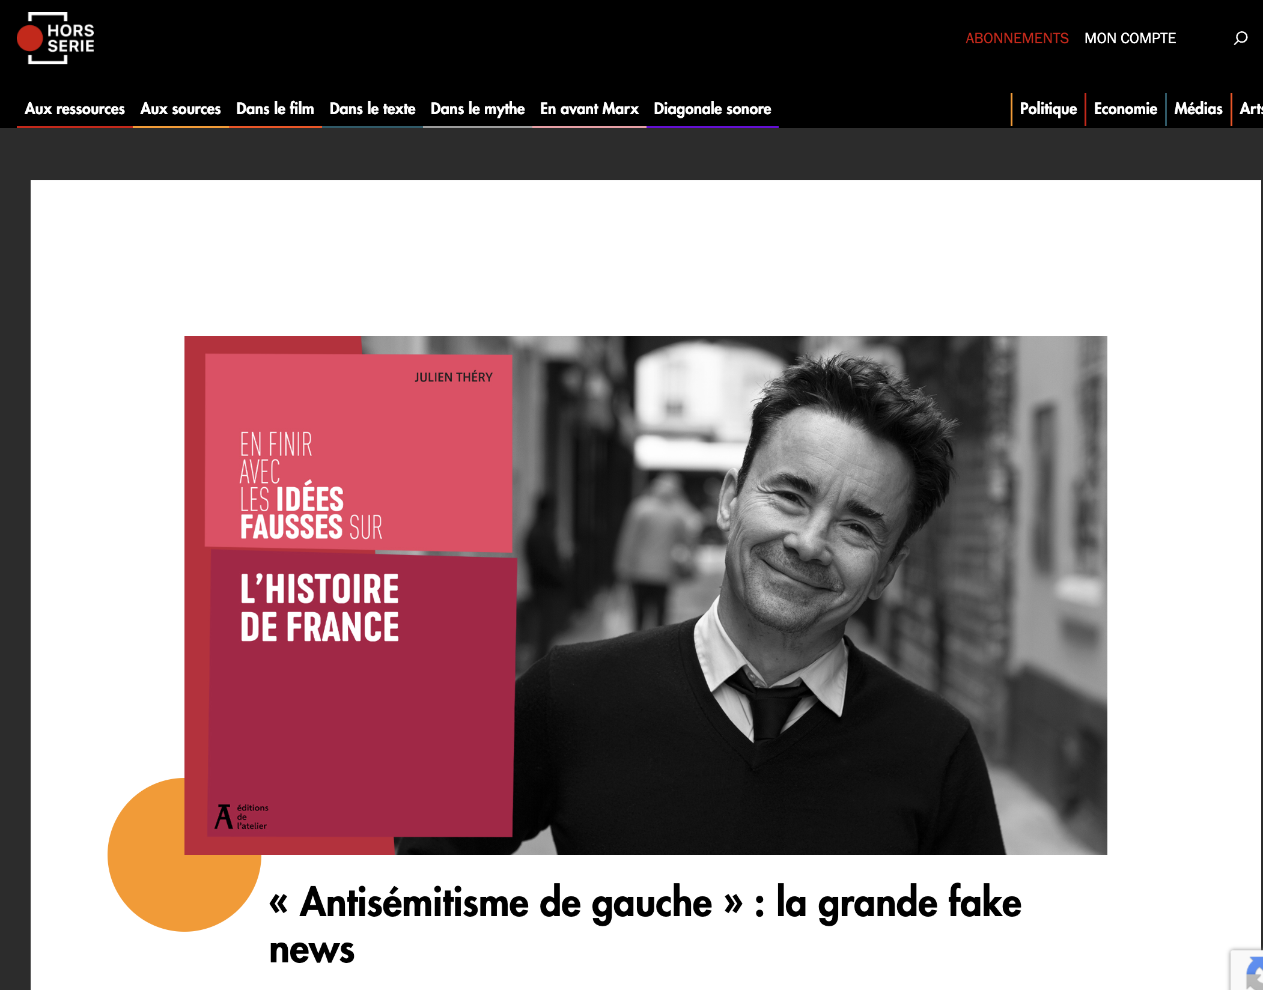Viewport: 1263px width, 990px height.
Task: Go to Dans le film
Action: [x=275, y=109]
